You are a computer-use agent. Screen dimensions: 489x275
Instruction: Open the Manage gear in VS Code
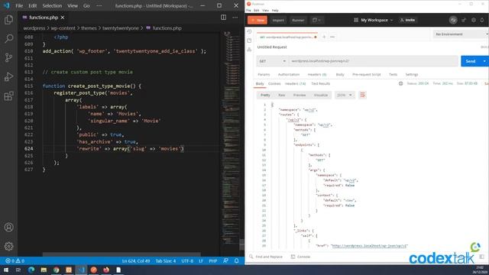coord(8,246)
